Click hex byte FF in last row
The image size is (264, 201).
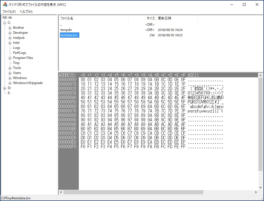(x=183, y=147)
